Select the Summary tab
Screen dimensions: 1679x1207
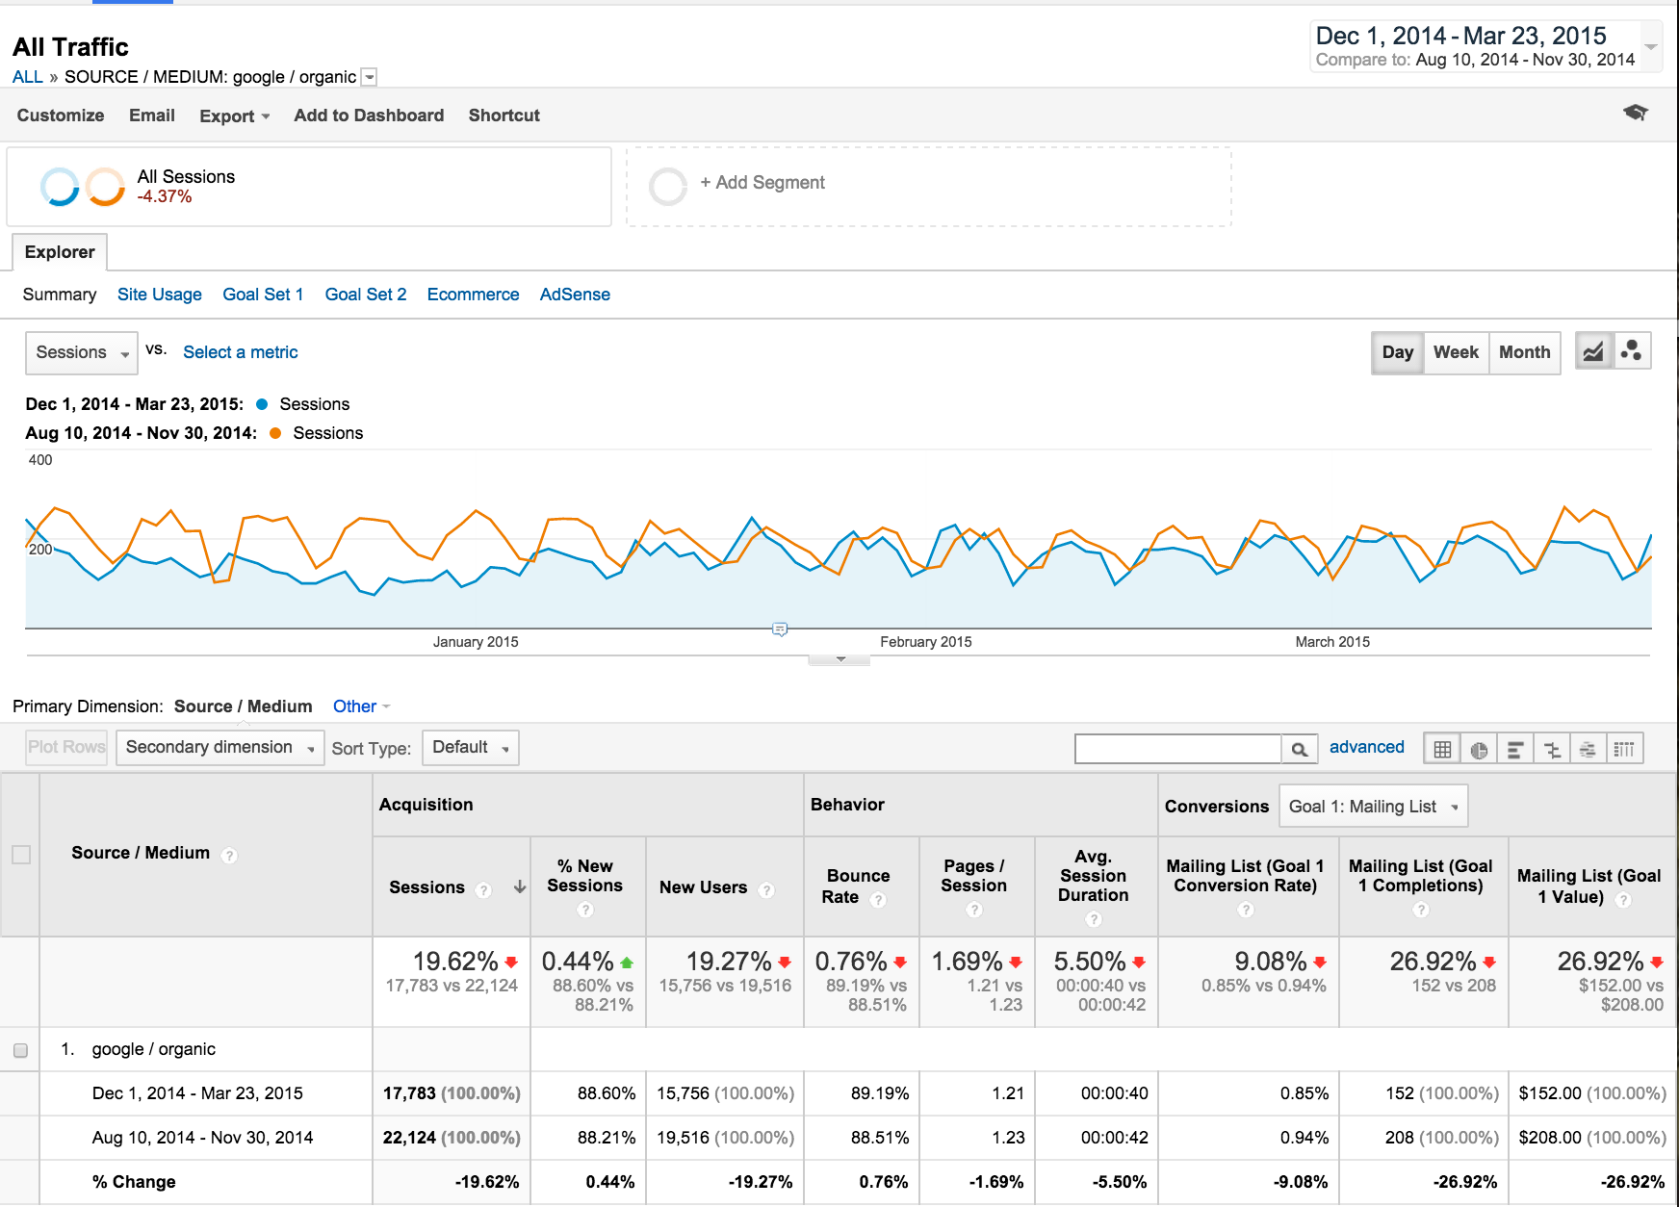[60, 295]
